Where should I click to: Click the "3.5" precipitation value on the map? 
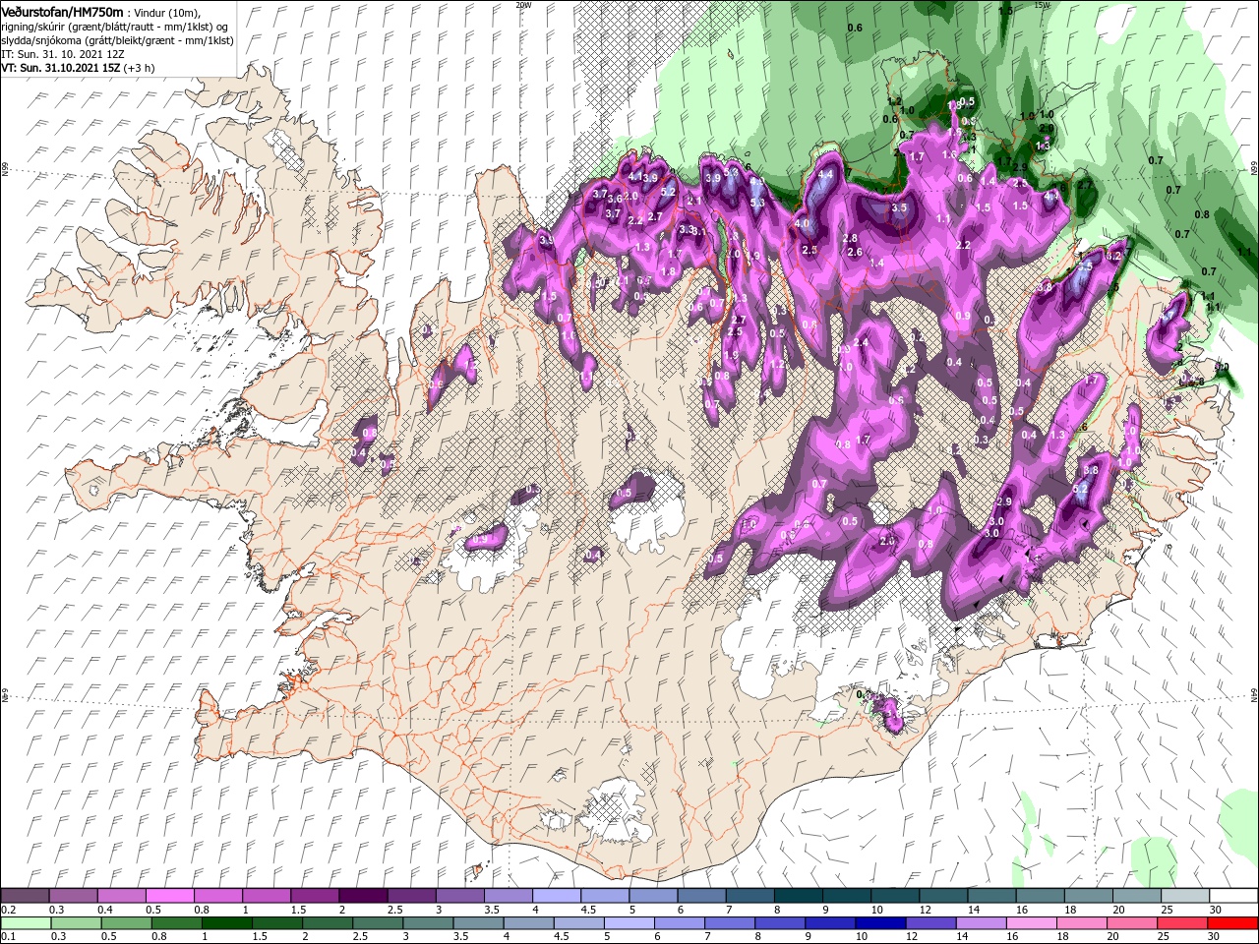click(898, 207)
